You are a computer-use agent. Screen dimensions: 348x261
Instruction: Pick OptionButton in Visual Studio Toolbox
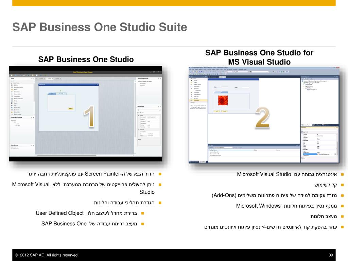click(x=197, y=94)
